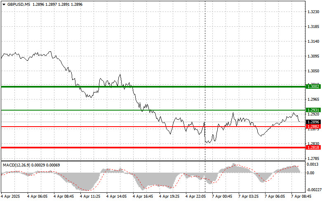
Task: Select the red 1.2818 price level label
Action: click(313, 148)
